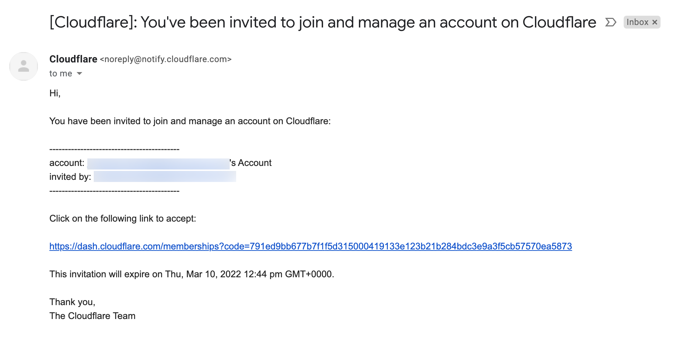Click "The Cloudflare Team" signature

coord(92,316)
